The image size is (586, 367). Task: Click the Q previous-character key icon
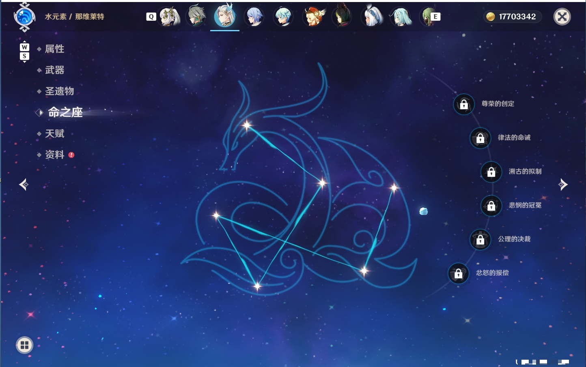pyautogui.click(x=151, y=17)
